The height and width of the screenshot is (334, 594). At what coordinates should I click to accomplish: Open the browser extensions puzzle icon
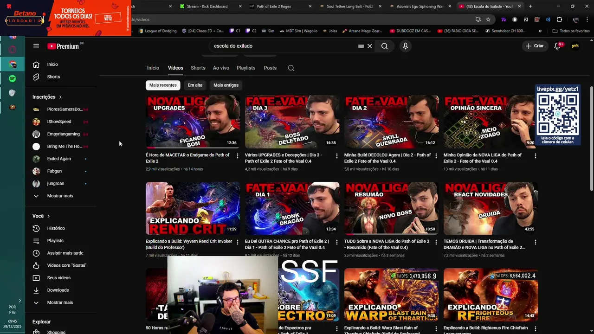[x=559, y=19]
